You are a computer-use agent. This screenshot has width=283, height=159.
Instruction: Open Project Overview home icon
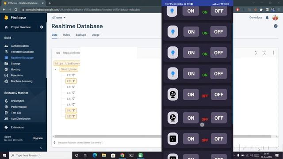click(6, 27)
